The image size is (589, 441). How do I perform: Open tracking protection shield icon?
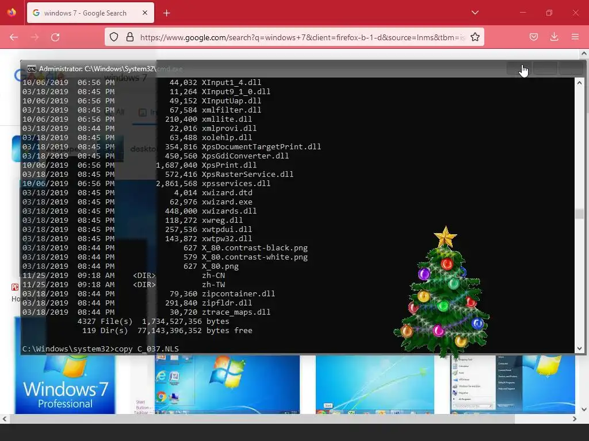pos(114,37)
